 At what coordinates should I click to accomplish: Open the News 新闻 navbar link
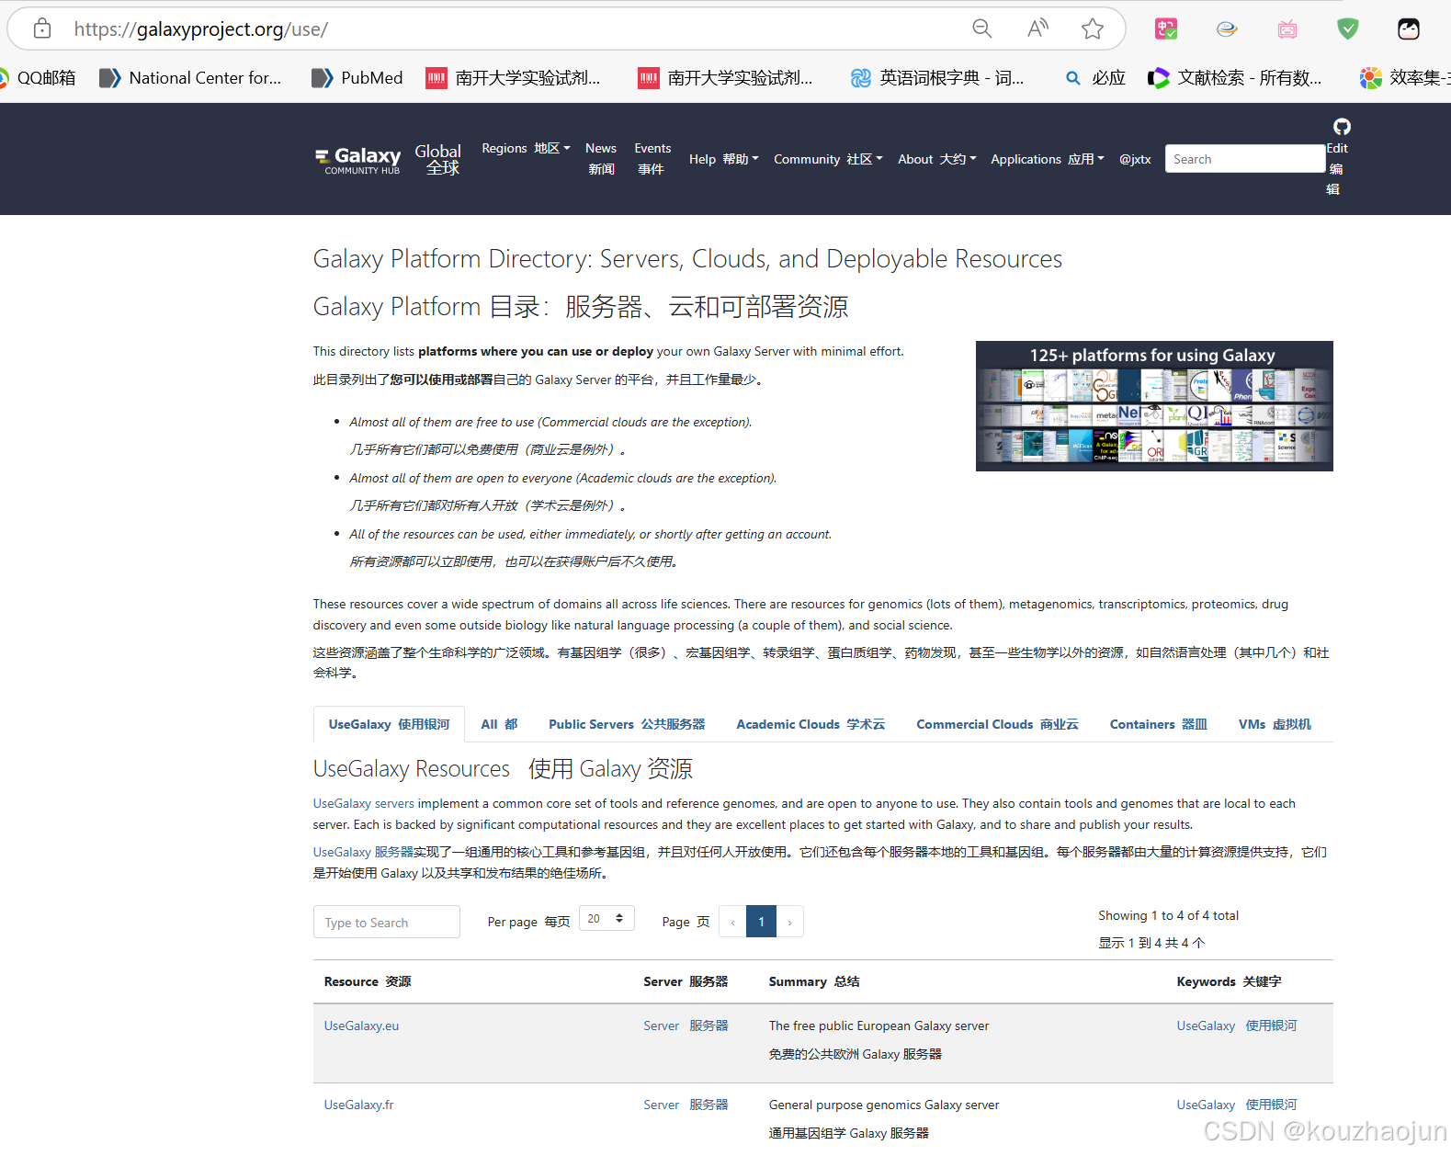(601, 158)
